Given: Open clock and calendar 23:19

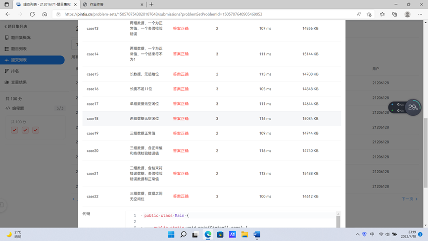Looking at the screenshot, I should coord(408,234).
